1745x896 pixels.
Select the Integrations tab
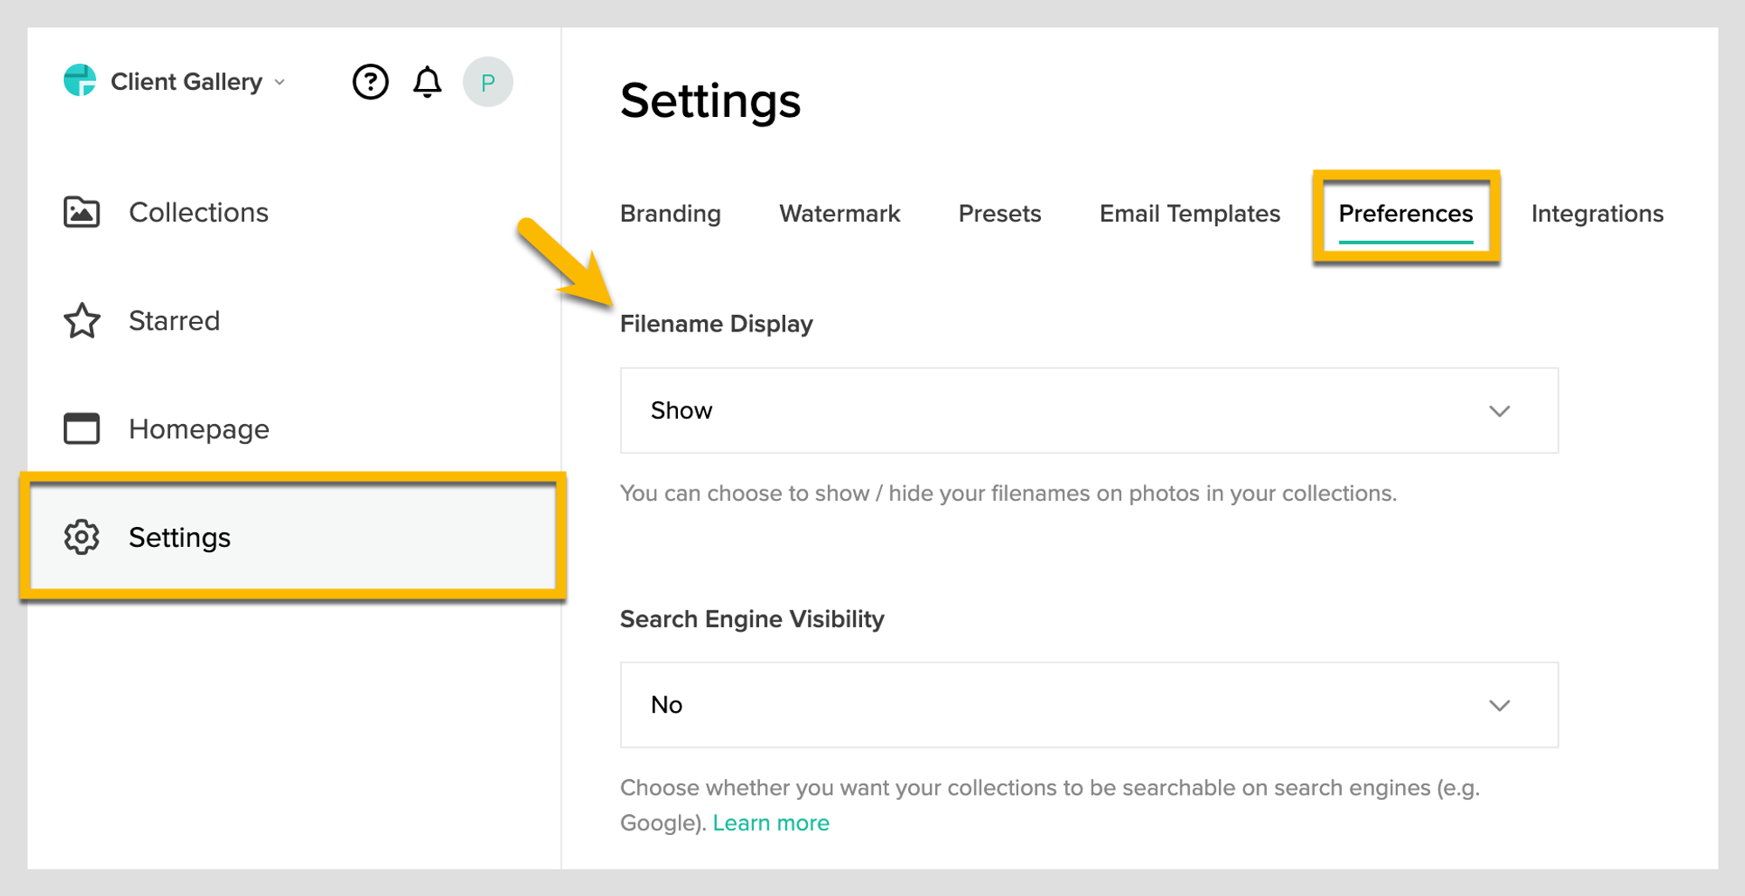pos(1597,214)
